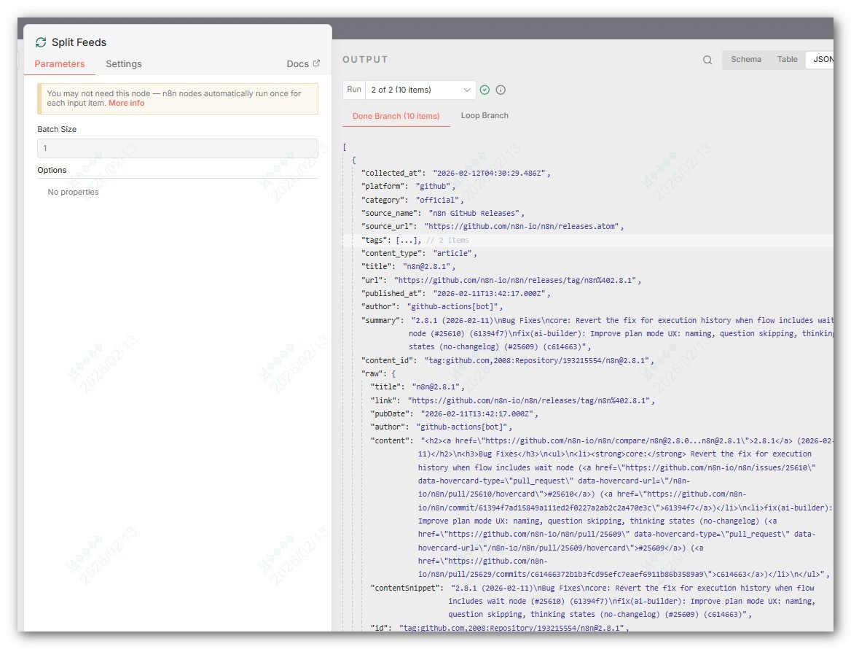This screenshot has height=649, width=851.
Task: Select the JSON output view
Action: tap(822, 59)
